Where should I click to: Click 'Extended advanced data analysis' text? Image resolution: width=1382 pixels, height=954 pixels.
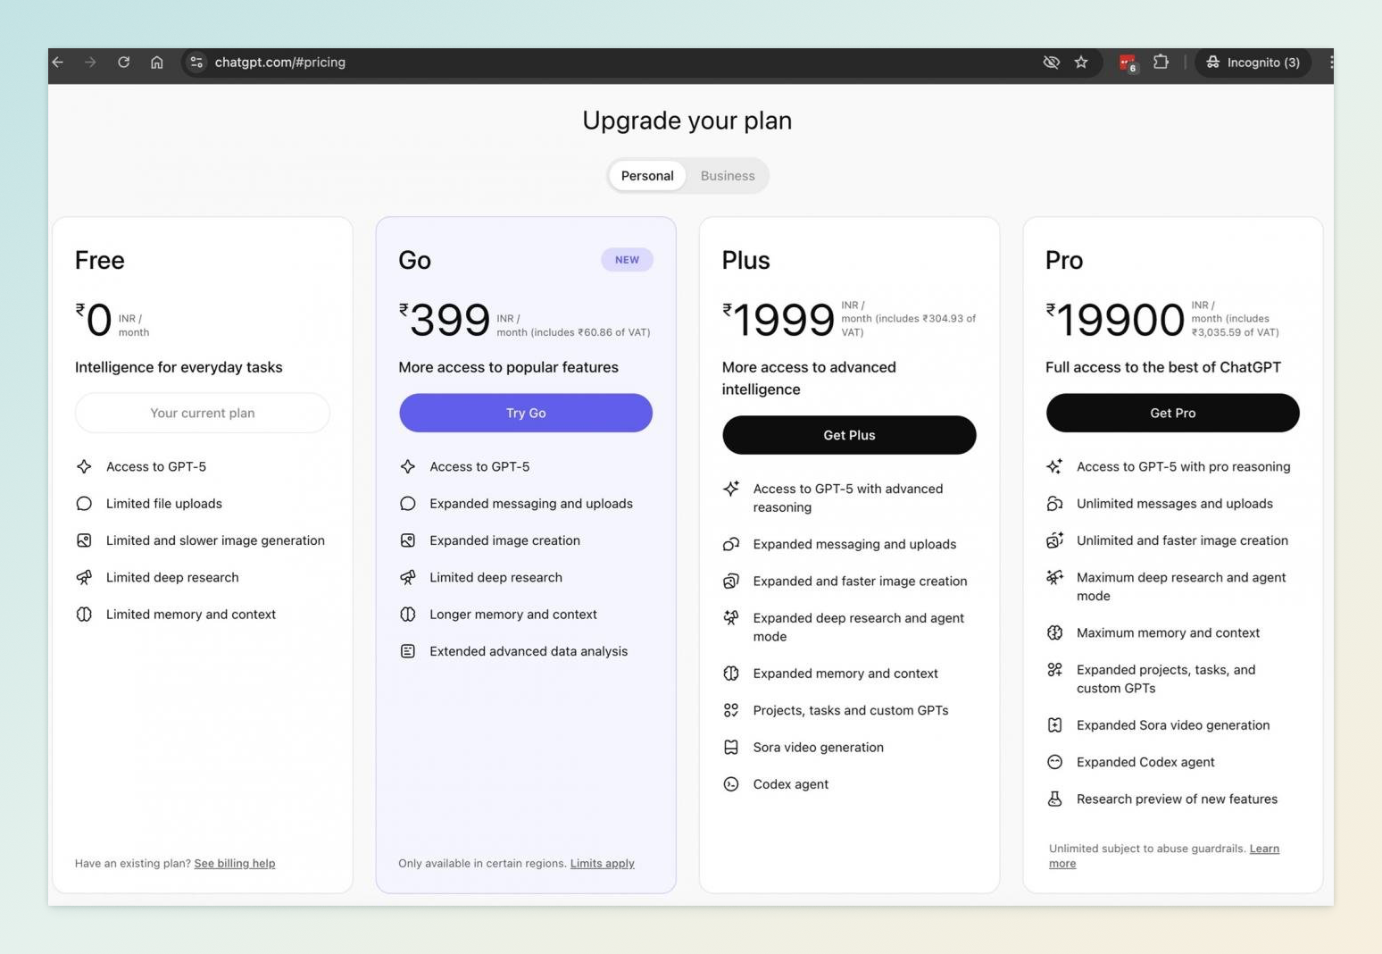(529, 651)
